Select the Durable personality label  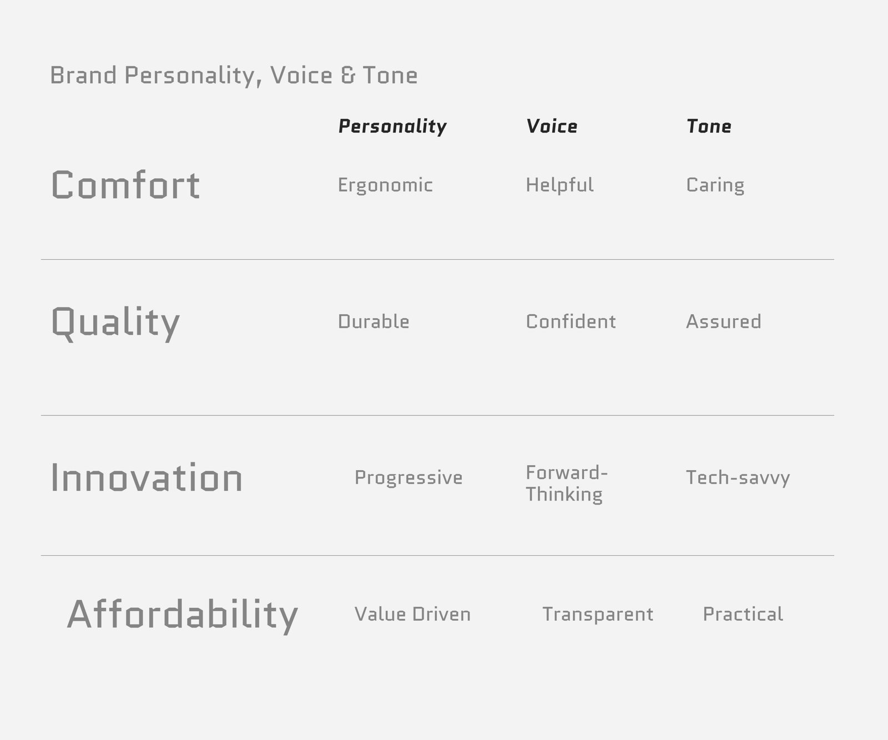click(374, 321)
